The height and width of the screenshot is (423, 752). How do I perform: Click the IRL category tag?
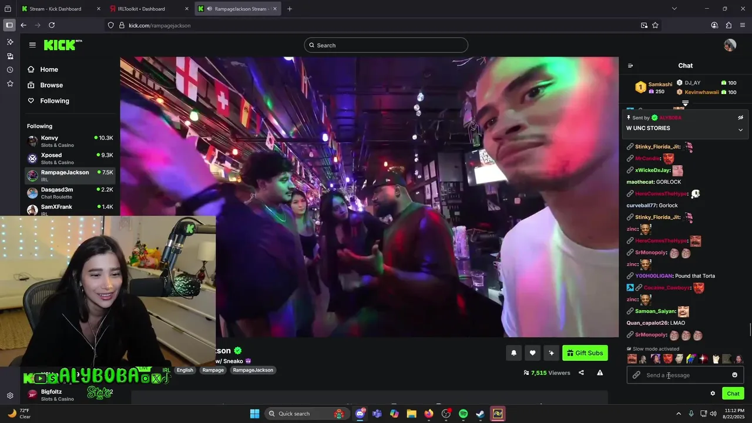[x=166, y=370]
